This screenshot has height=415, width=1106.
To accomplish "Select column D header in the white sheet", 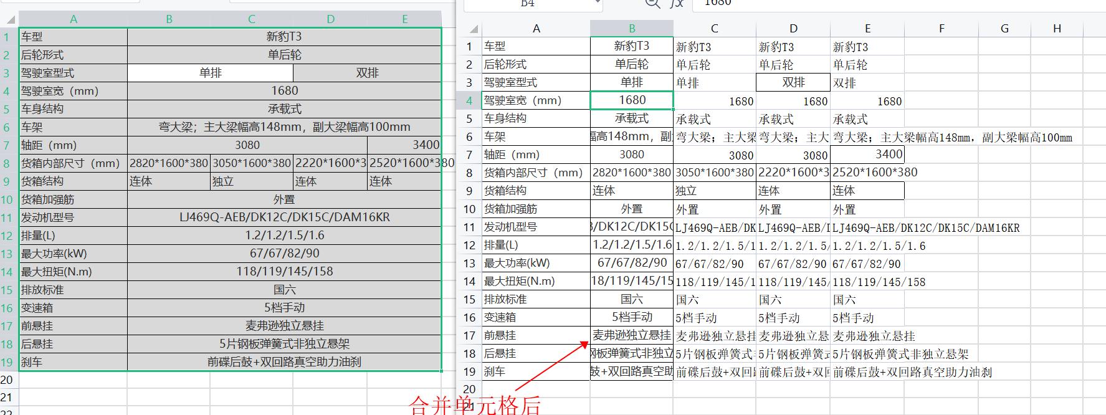I will [793, 28].
